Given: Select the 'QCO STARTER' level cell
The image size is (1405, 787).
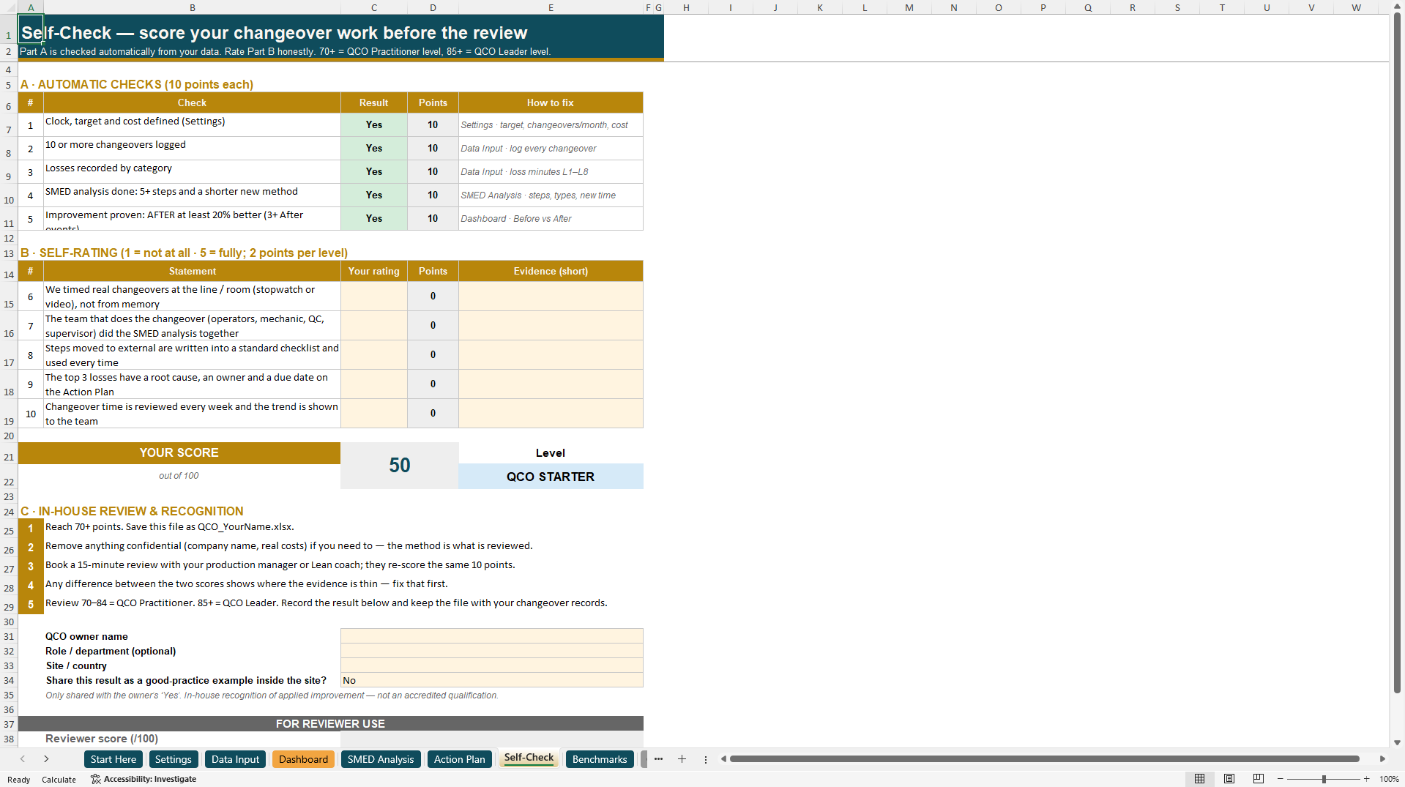Looking at the screenshot, I should click(551, 477).
